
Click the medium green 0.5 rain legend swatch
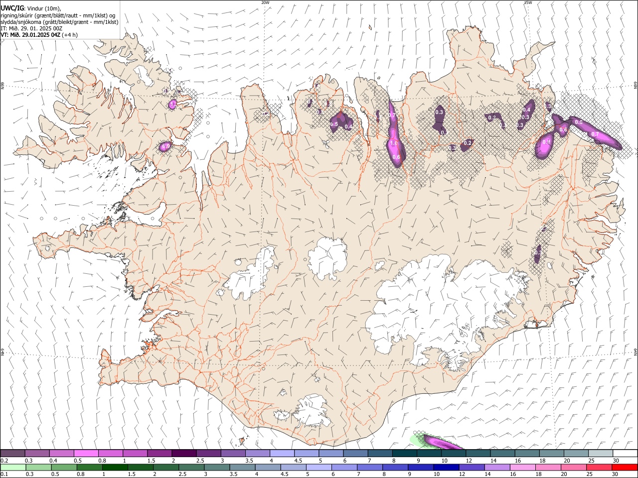[64, 467]
